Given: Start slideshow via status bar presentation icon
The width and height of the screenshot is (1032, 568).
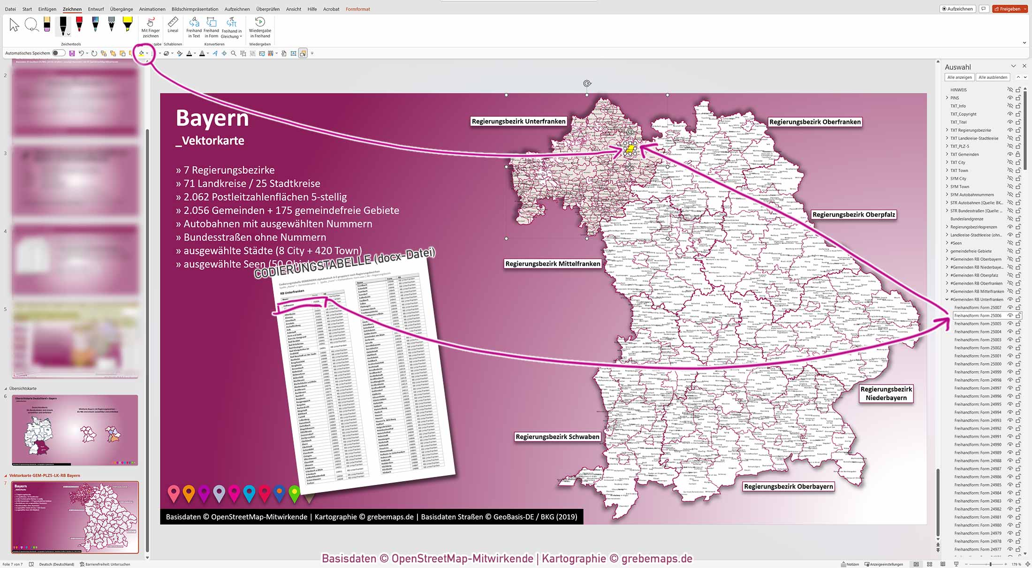Looking at the screenshot, I should coord(956,564).
